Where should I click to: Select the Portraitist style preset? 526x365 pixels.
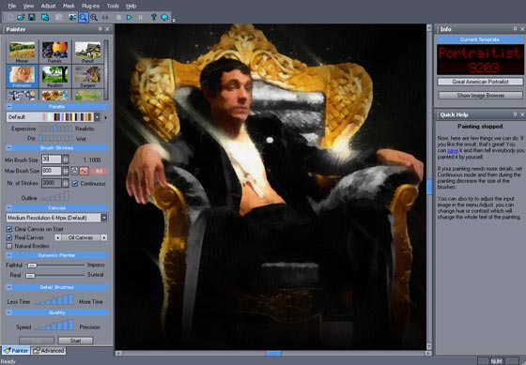(22, 76)
